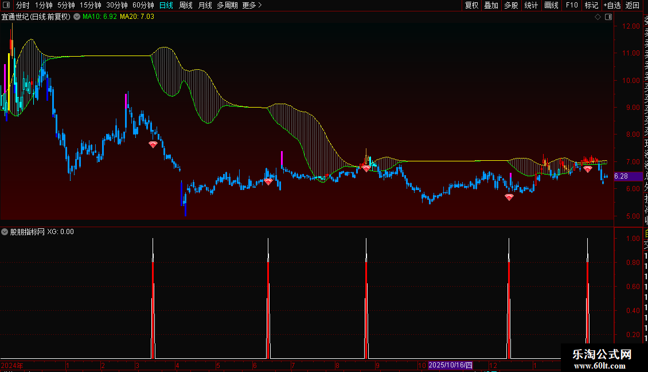Expand the 更多 periods menu

(252, 5)
